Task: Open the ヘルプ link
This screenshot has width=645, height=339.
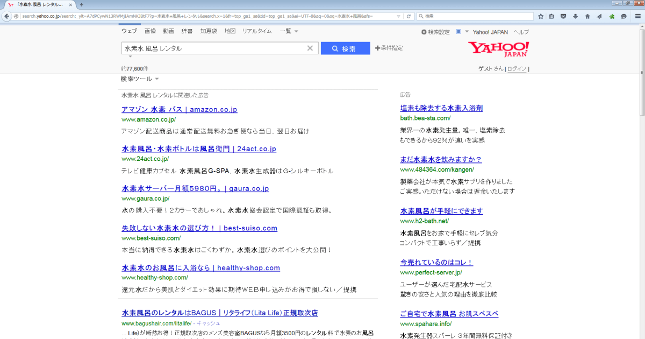Action: point(521,32)
